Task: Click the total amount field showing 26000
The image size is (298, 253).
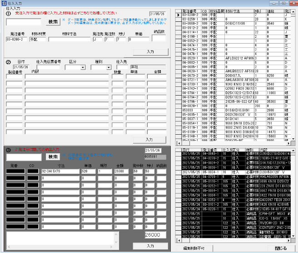Action: point(156,234)
